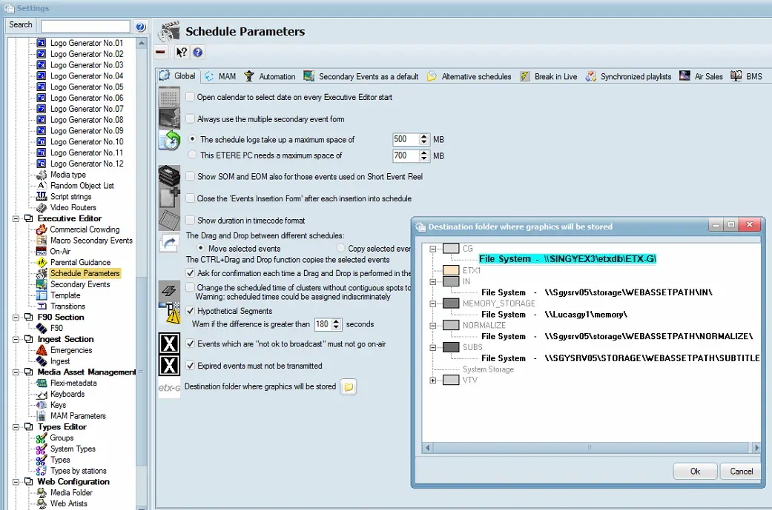This screenshot has width=772, height=510.
Task: Enable Open calendar on Executive Editor start
Action: tap(191, 97)
